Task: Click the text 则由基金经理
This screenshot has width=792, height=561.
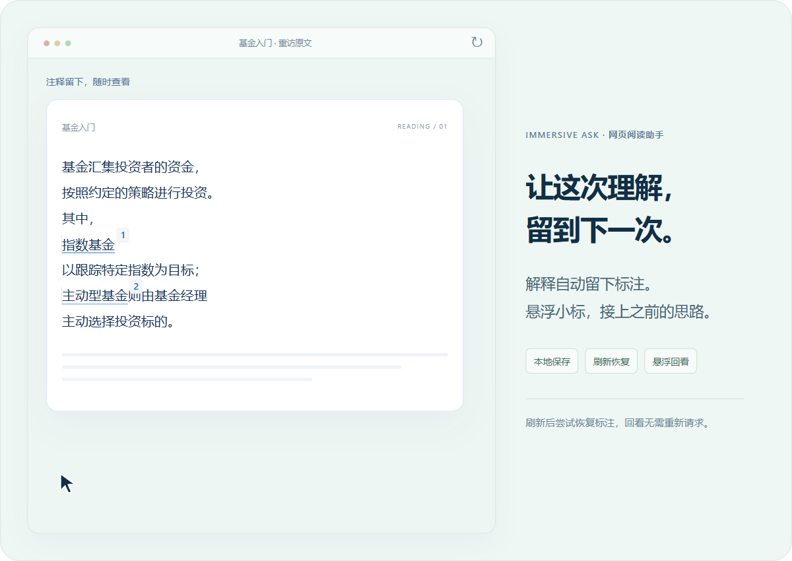Action: (168, 296)
